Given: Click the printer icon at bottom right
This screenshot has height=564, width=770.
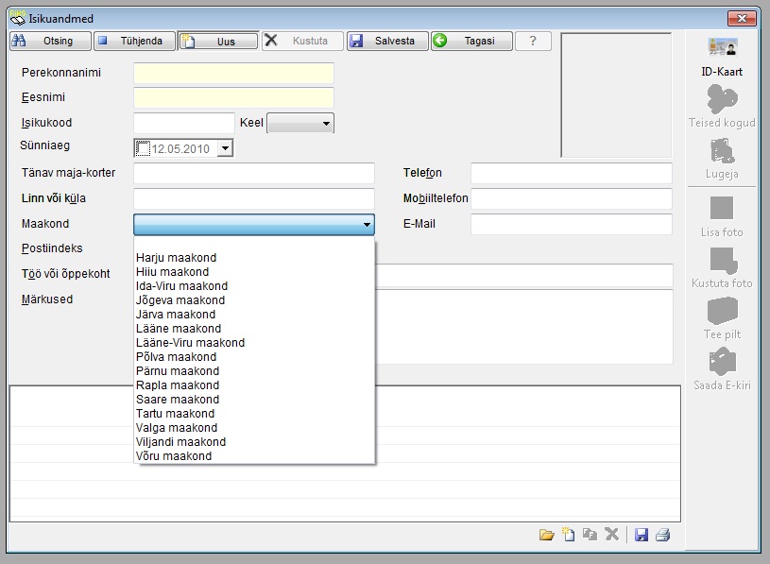Looking at the screenshot, I should (x=662, y=535).
